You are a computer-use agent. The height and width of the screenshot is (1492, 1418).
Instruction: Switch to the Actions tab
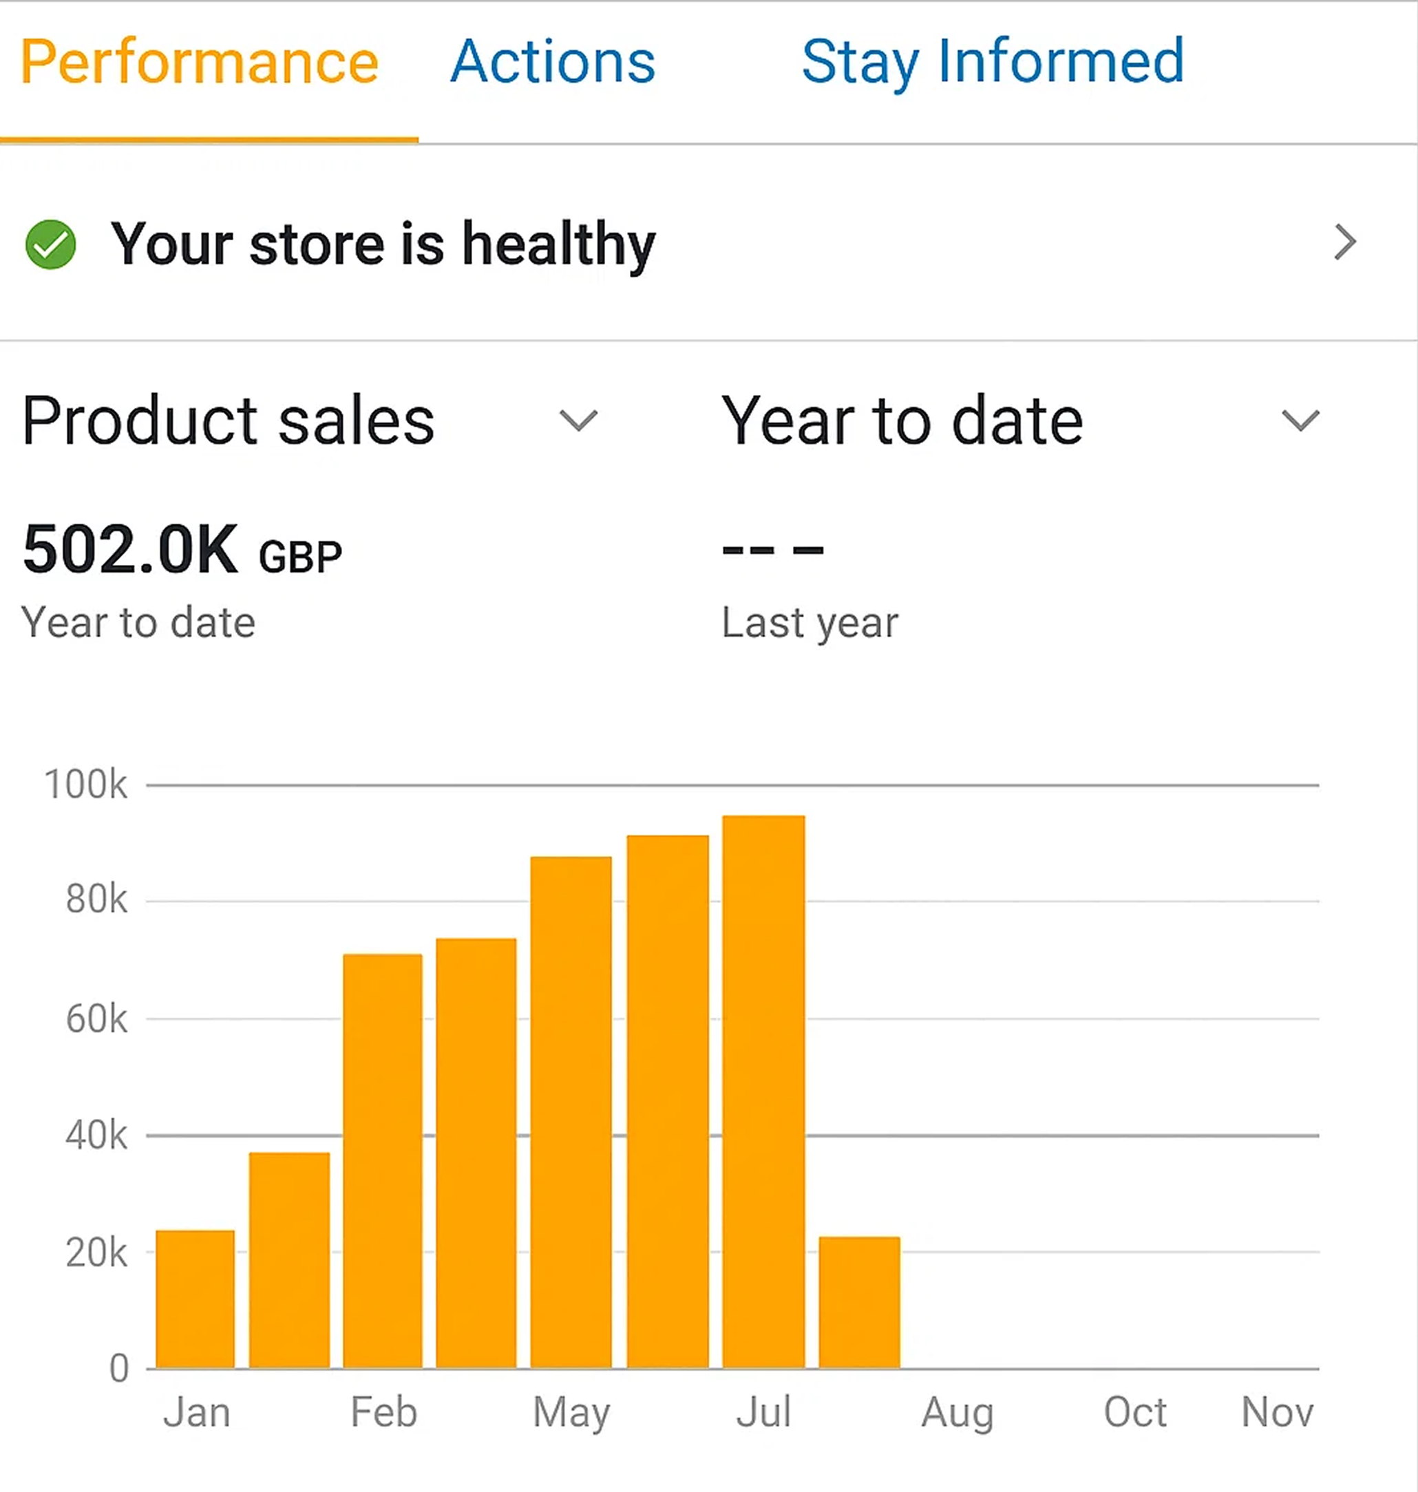[x=553, y=62]
